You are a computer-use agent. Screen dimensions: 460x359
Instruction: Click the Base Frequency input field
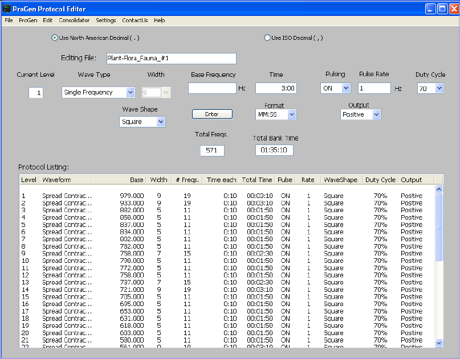click(x=211, y=88)
